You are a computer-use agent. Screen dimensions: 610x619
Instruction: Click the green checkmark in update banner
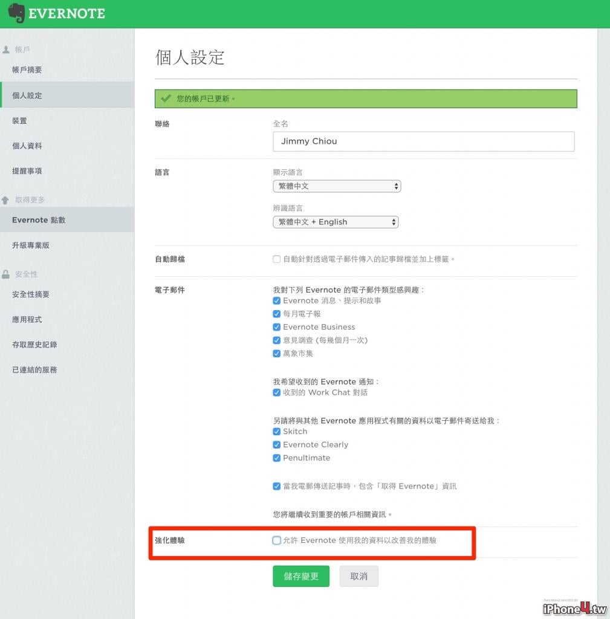pyautogui.click(x=166, y=99)
